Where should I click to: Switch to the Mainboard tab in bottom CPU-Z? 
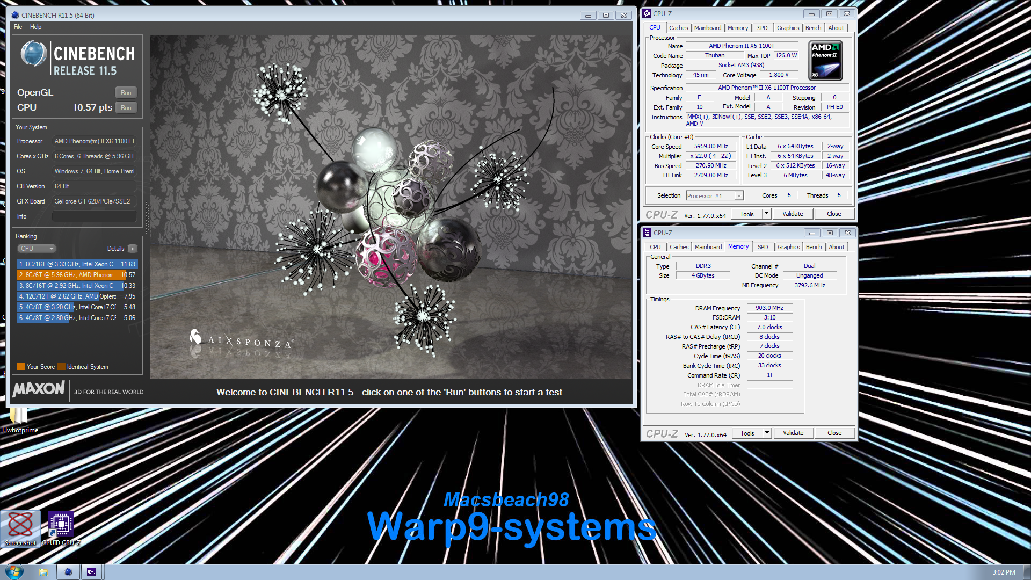[x=708, y=247]
